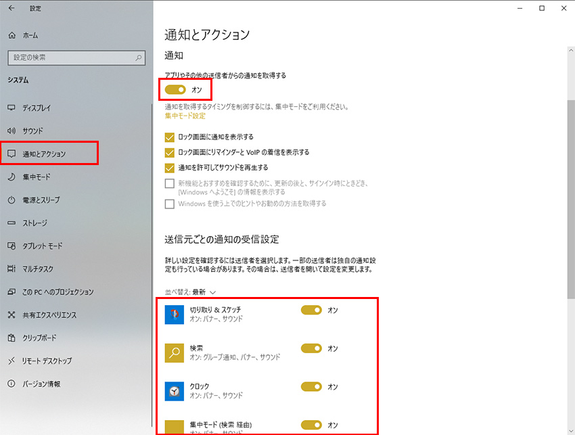Image resolution: width=575 pixels, height=435 pixels.
Task: Click the search magnifier icon in 設定の検索 box
Action: [138, 58]
